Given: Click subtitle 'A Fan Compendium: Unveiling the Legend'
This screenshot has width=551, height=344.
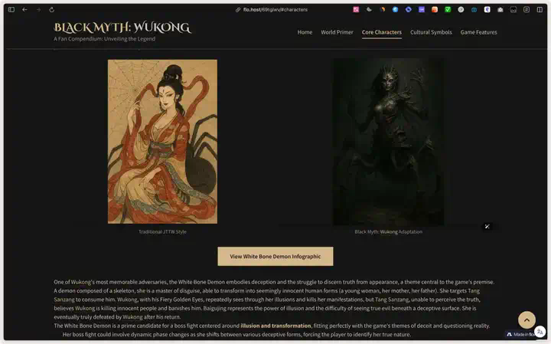Looking at the screenshot, I should click(x=104, y=39).
